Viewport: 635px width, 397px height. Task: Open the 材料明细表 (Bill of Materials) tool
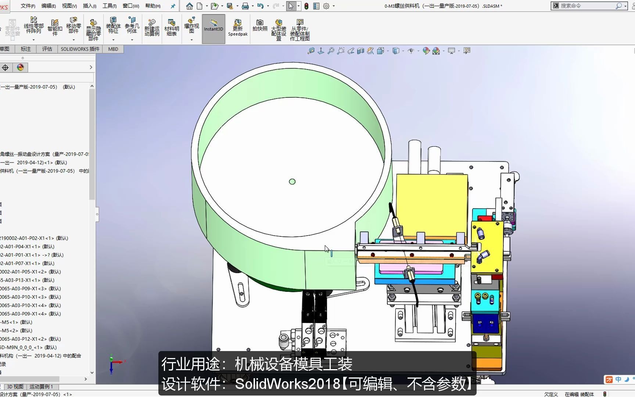172,26
